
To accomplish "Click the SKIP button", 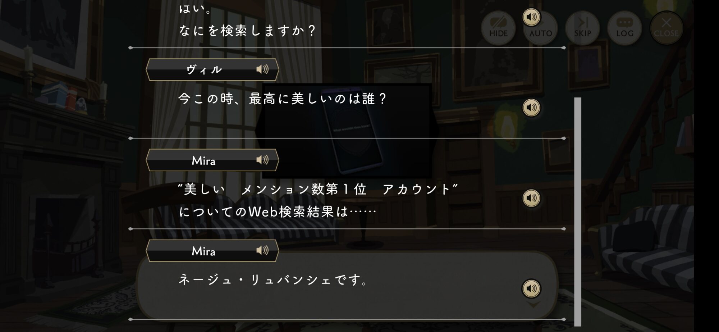I will (x=582, y=28).
